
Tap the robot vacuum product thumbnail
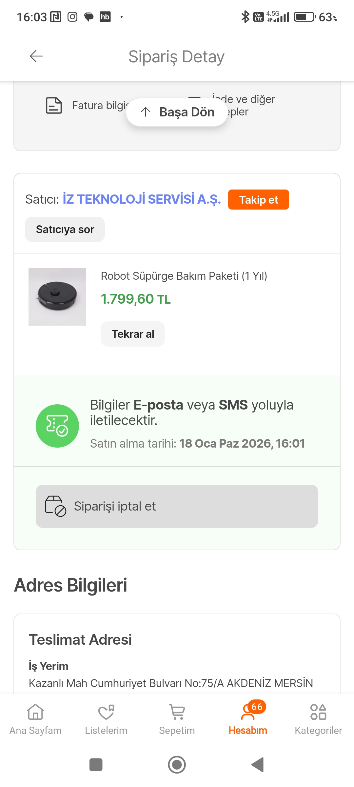click(57, 297)
